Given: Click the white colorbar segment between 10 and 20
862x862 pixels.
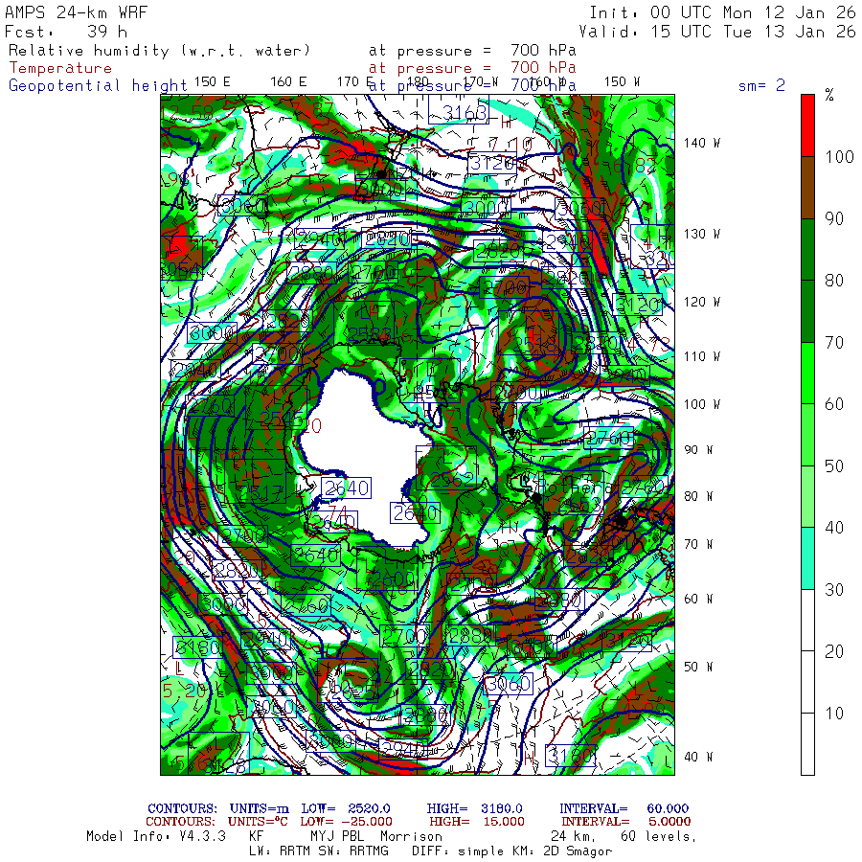Looking at the screenshot, I should click(x=807, y=682).
